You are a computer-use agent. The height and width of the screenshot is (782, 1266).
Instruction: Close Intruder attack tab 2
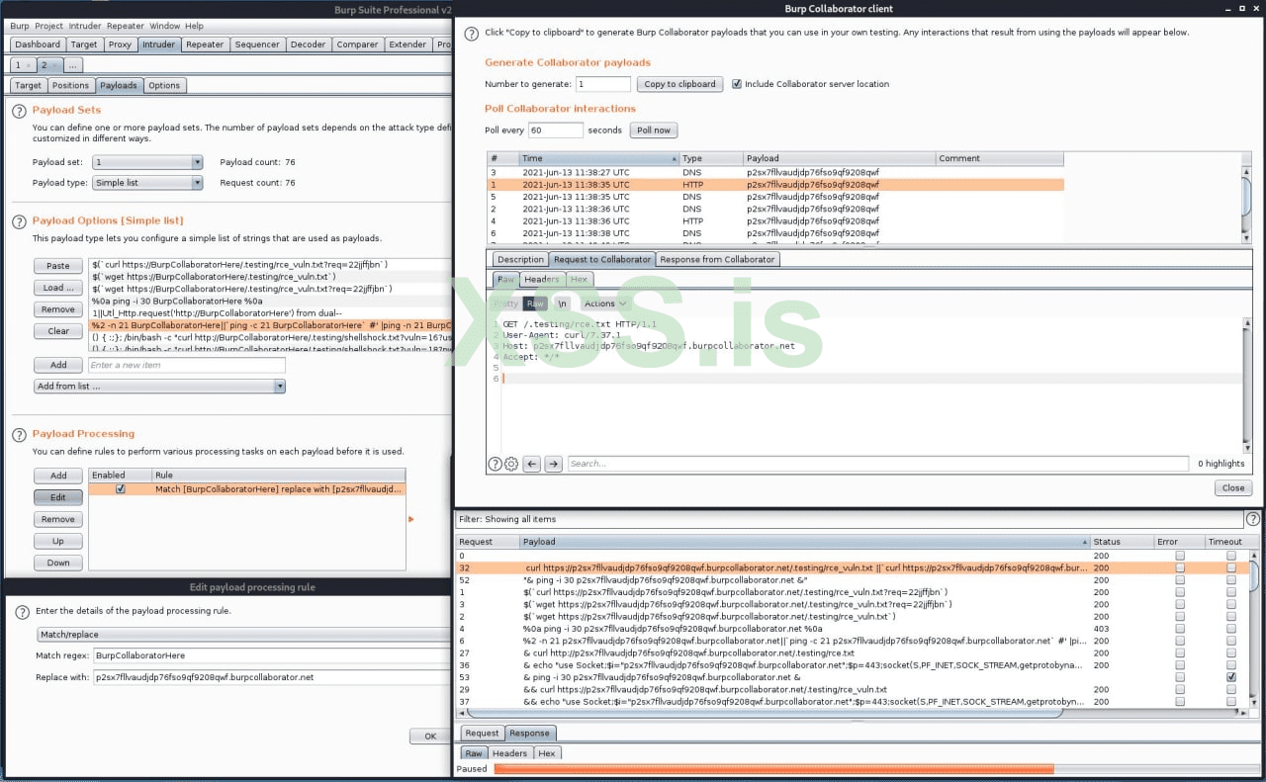pyautogui.click(x=54, y=65)
